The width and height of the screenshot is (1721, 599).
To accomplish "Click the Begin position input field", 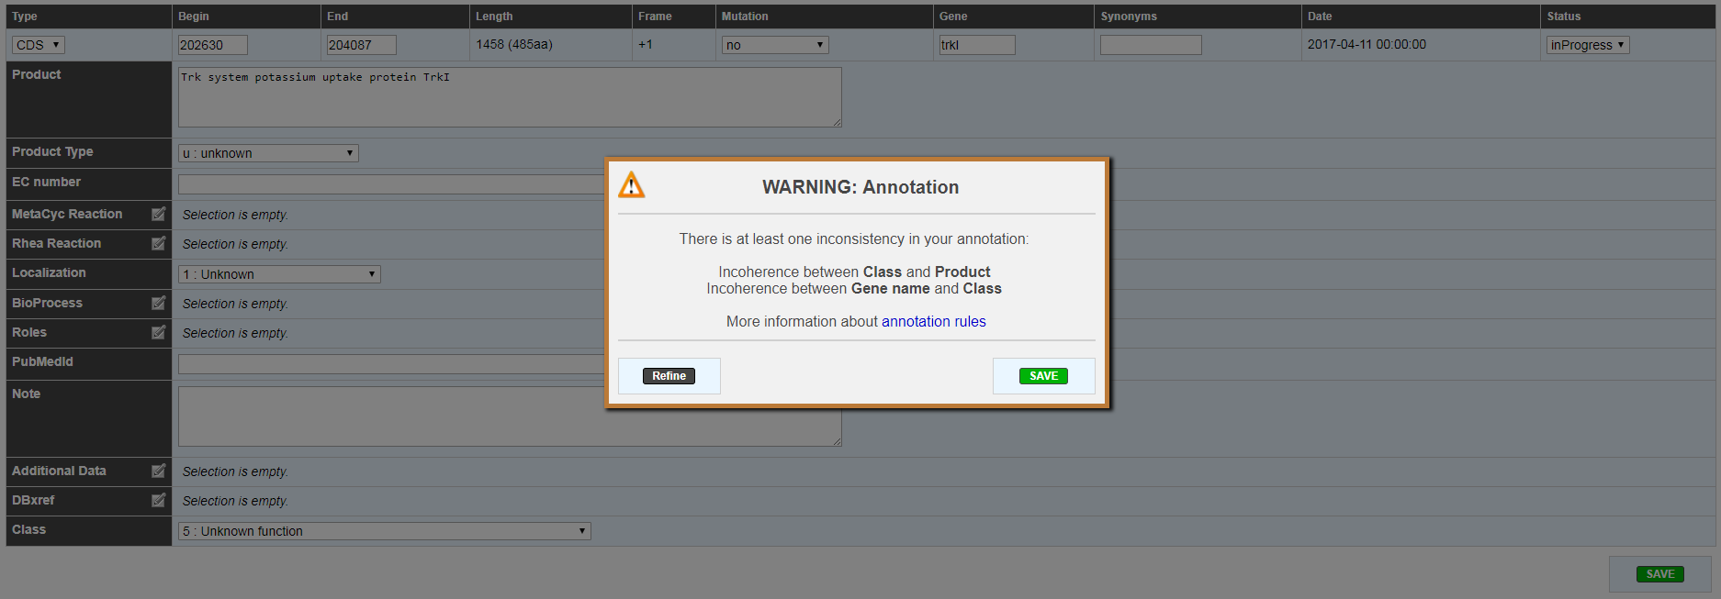I will [213, 45].
